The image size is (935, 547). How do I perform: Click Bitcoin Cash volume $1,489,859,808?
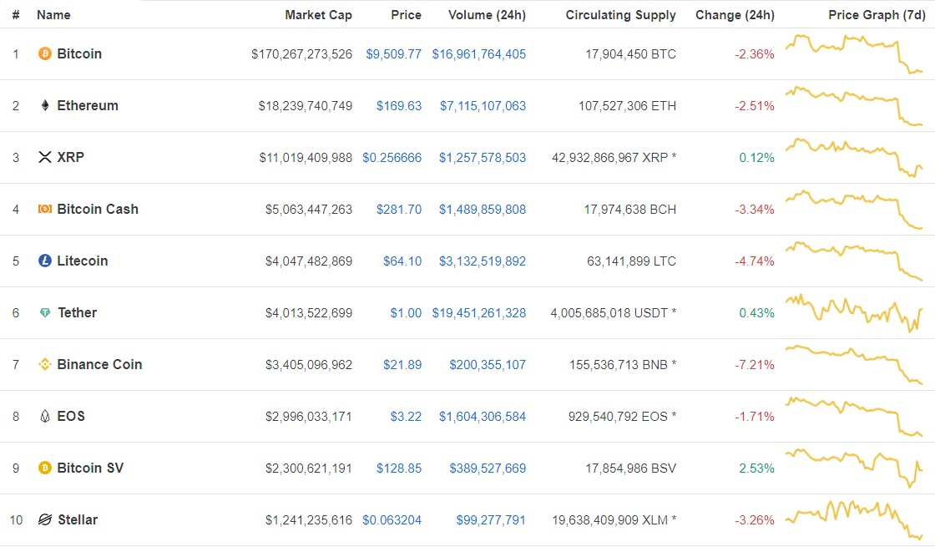coord(483,210)
